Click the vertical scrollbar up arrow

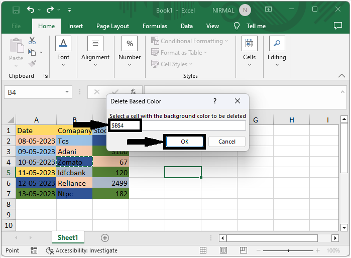tap(344, 119)
